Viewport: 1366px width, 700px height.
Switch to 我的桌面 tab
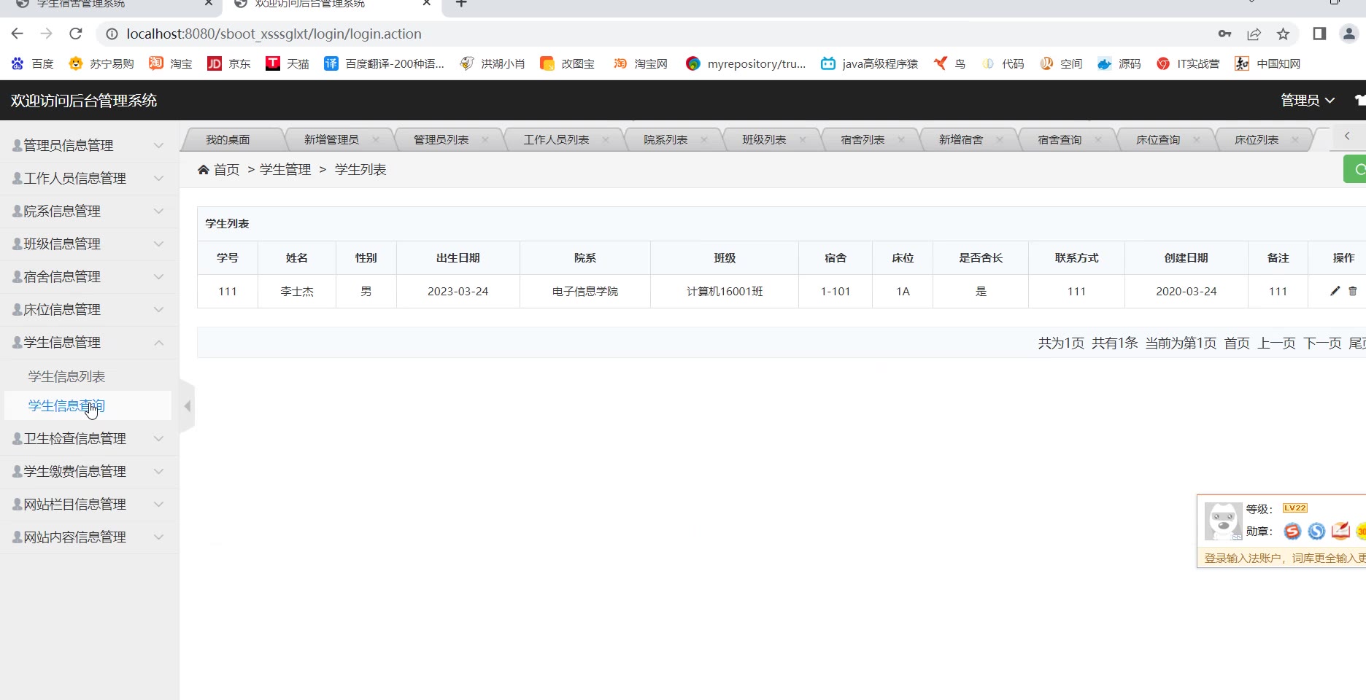[228, 139]
